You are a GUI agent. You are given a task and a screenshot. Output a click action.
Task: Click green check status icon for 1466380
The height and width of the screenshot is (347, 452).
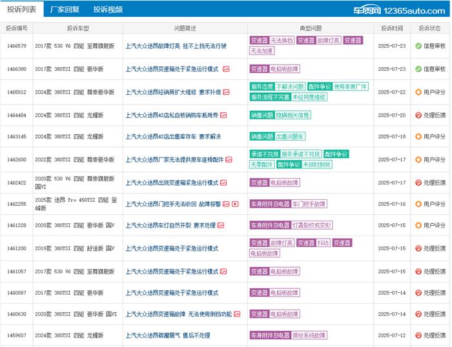point(418,69)
